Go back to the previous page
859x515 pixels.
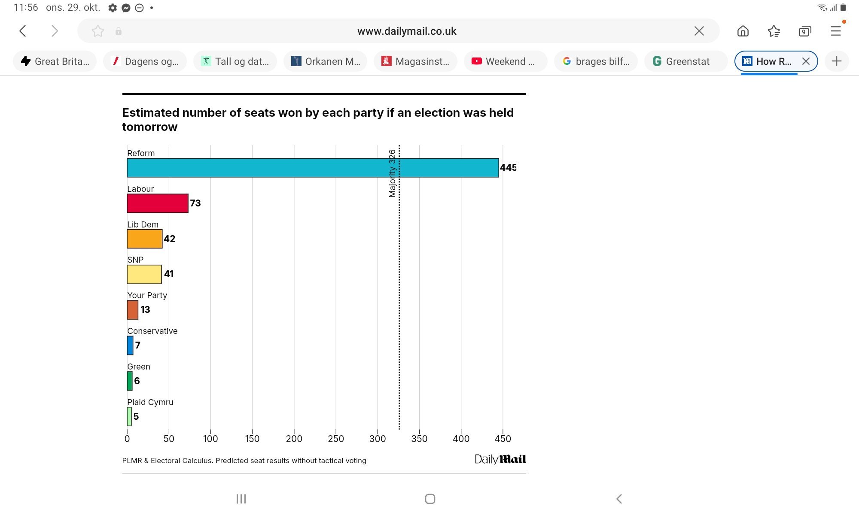[23, 31]
